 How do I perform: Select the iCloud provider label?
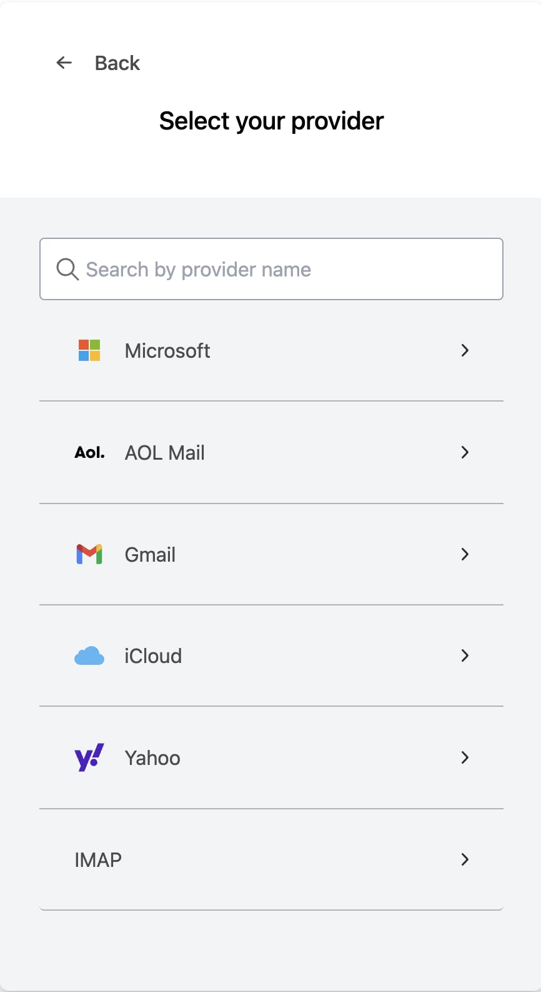(153, 656)
